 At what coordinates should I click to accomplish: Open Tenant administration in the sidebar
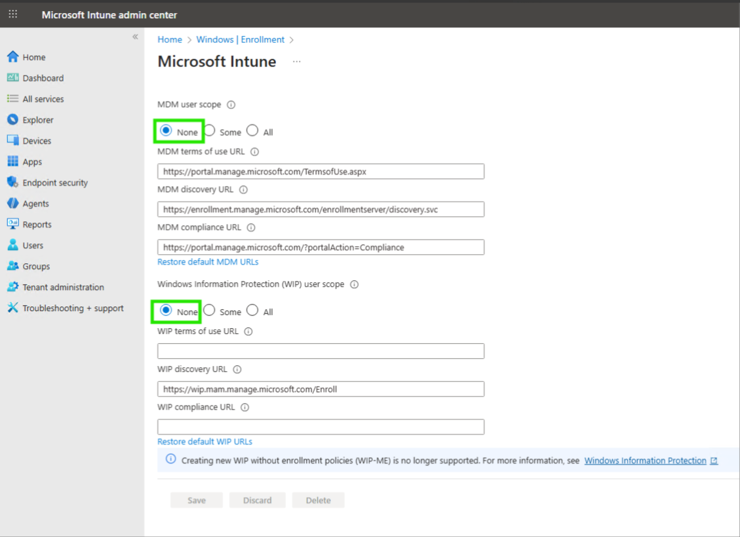(63, 287)
